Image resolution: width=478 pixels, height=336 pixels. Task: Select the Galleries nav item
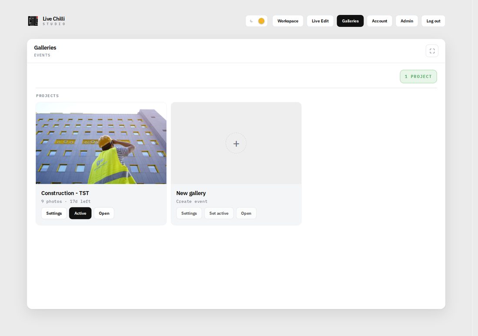coord(350,21)
